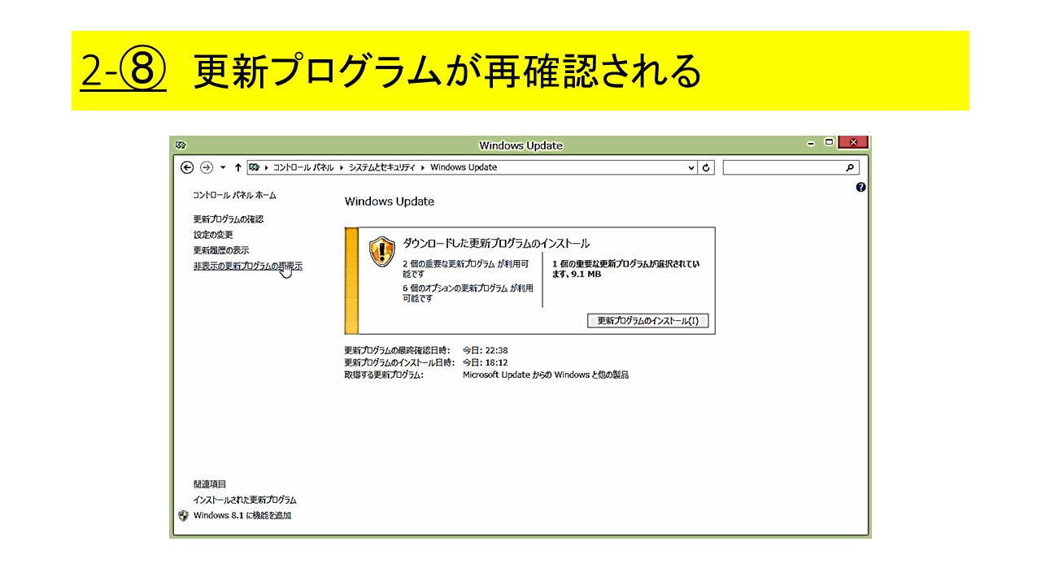Refresh the page with the refresh icon
1041x585 pixels.
[706, 167]
